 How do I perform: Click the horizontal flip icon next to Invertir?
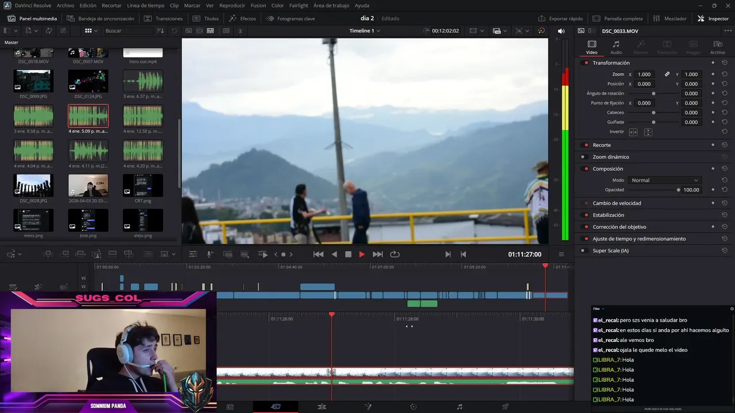(633, 132)
